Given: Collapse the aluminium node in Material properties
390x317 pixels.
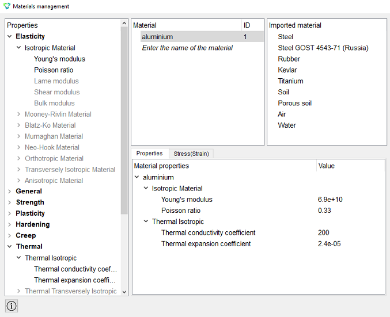Looking at the screenshot, I should pos(137,177).
